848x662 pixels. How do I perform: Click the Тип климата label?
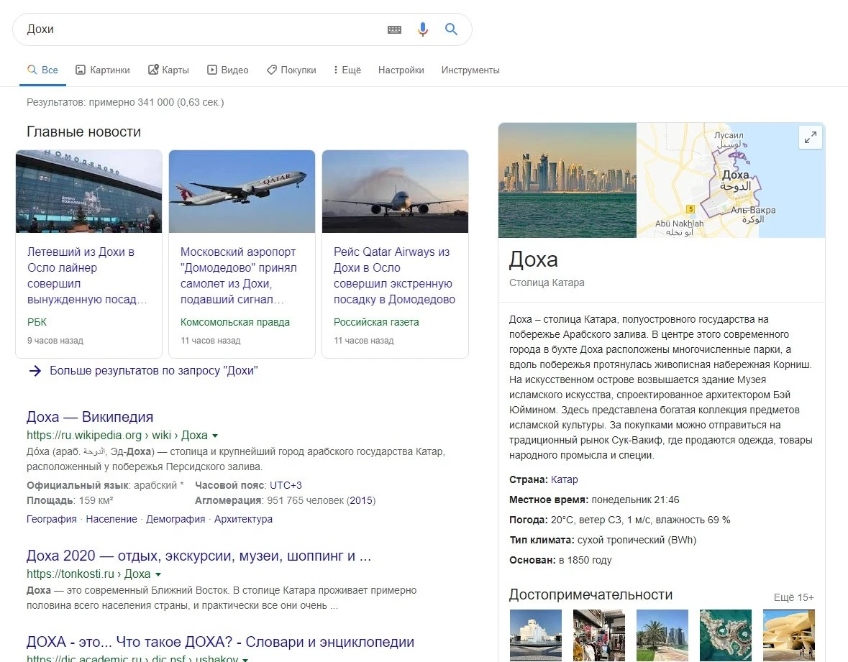coord(542,540)
